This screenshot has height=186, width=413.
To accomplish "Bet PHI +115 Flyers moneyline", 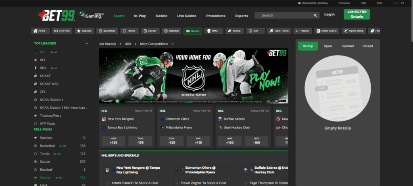I will 198,141.
